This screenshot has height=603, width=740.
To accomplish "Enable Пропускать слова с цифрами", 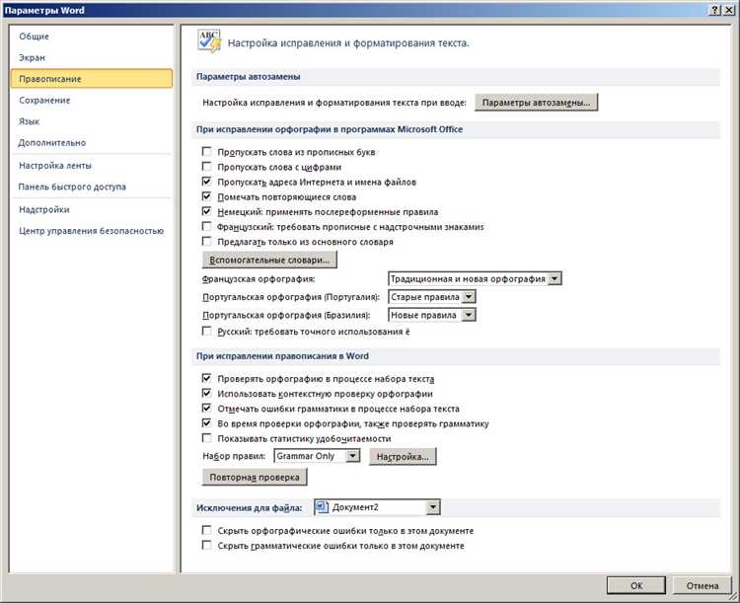I will (207, 166).
